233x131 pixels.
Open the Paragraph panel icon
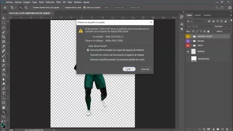coord(182,29)
